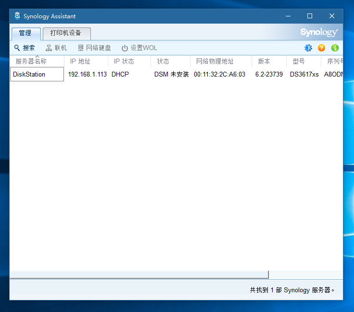Click the 192.168.1.113 IP address cell
This screenshot has width=354, height=312.
click(x=87, y=75)
